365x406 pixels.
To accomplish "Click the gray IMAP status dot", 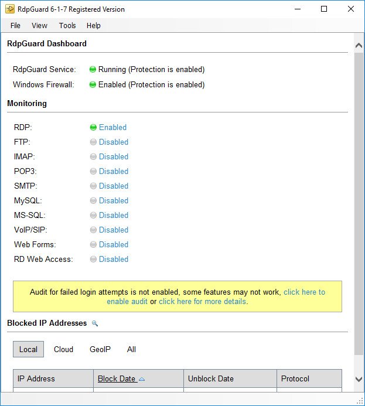I will (x=93, y=156).
